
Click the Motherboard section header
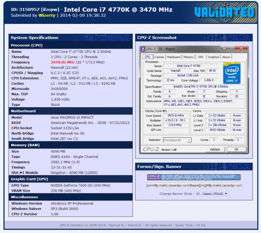[x=71, y=111]
